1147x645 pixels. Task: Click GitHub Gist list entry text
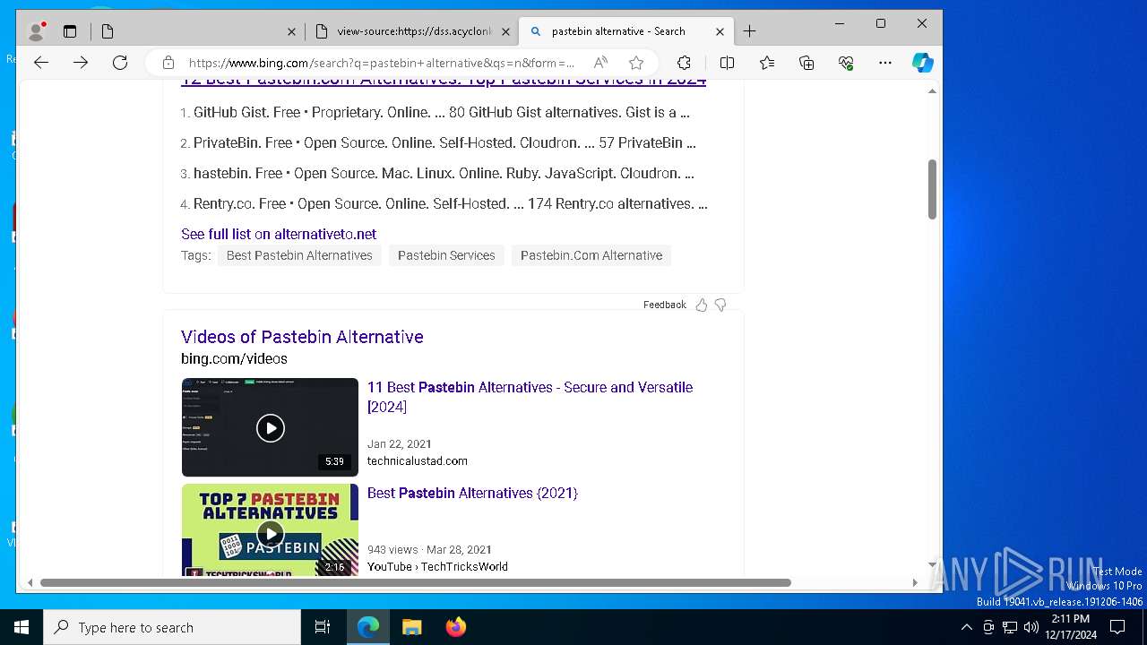pos(441,113)
